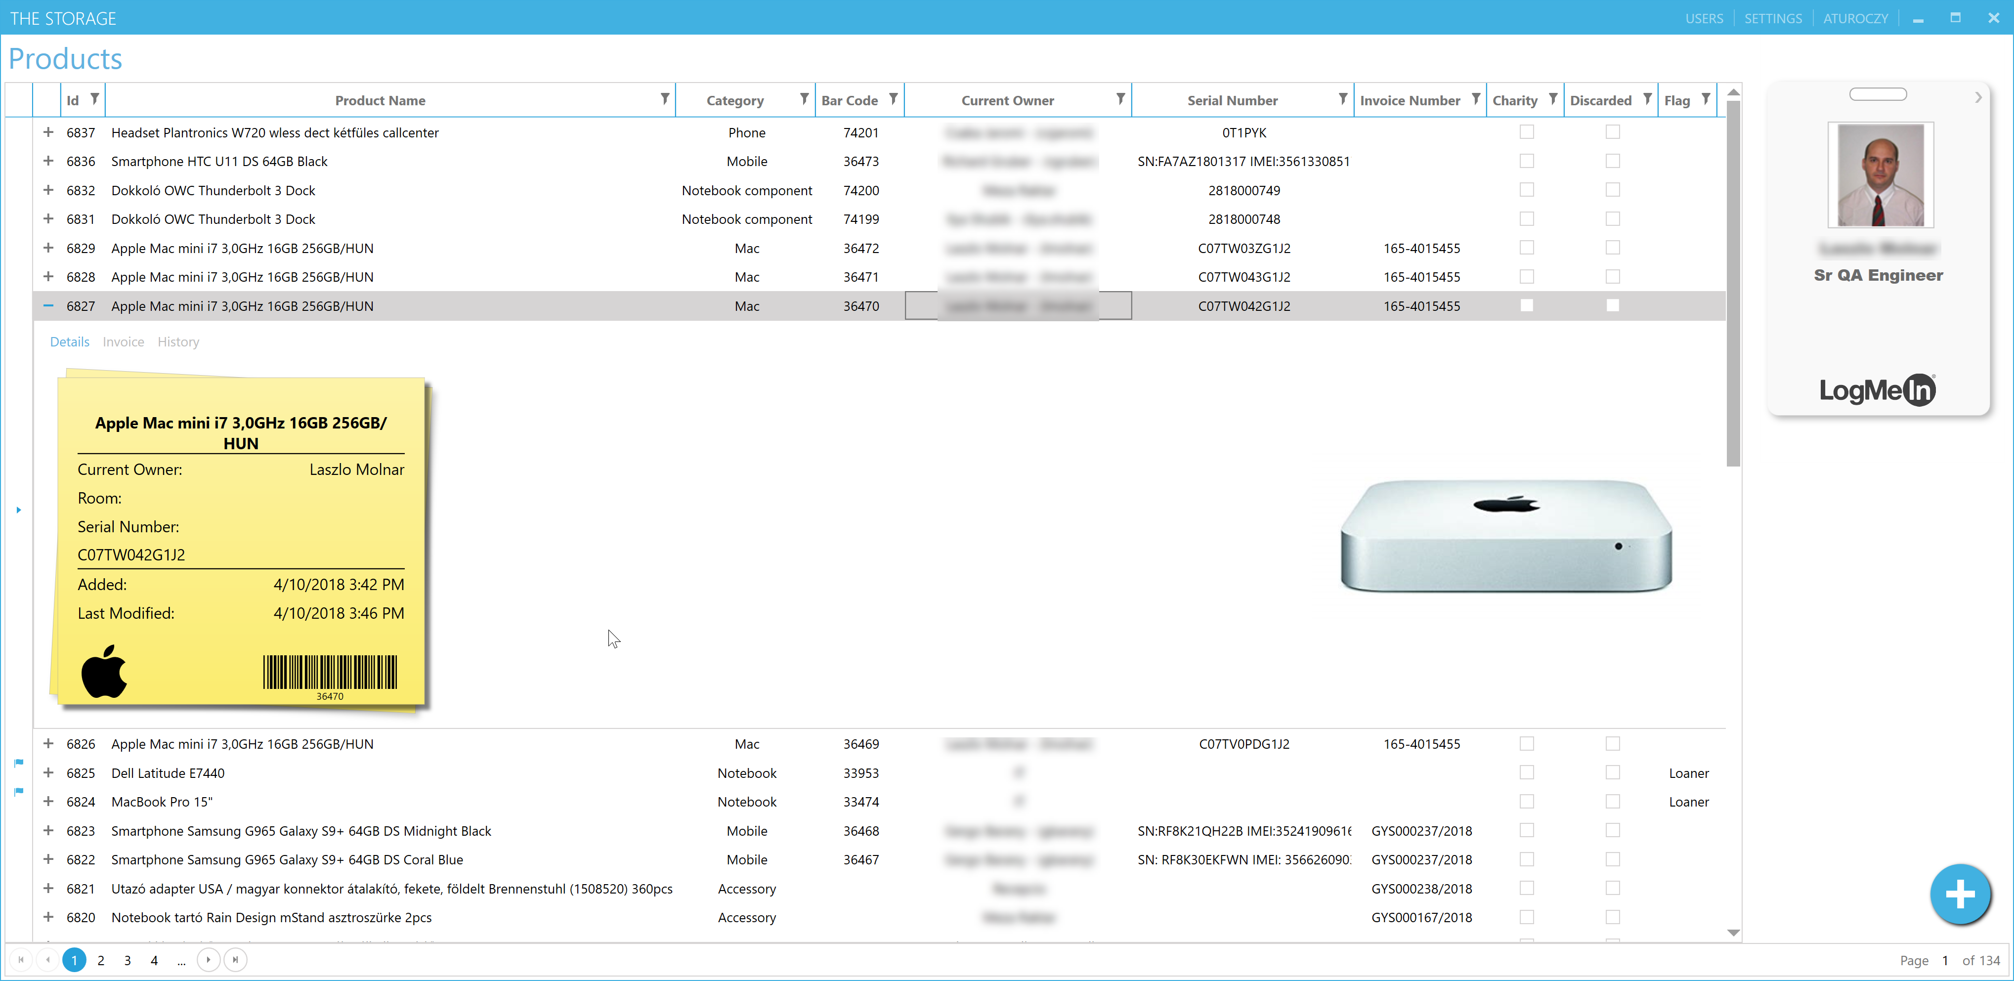Click the Serial Number filter funnel

pyautogui.click(x=1342, y=99)
